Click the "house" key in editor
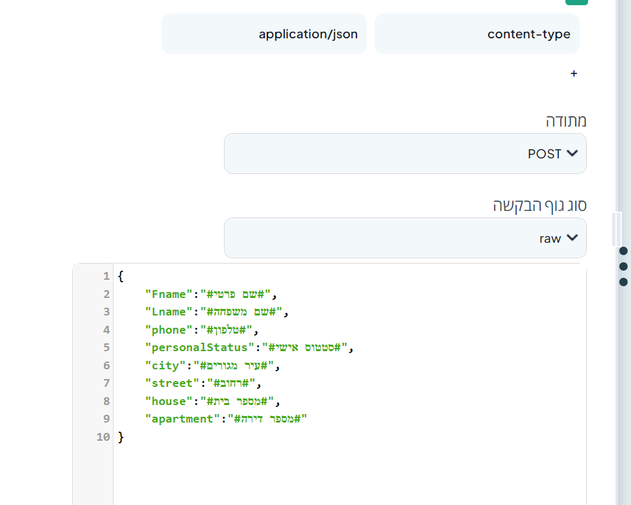This screenshot has width=631, height=505. coord(169,401)
